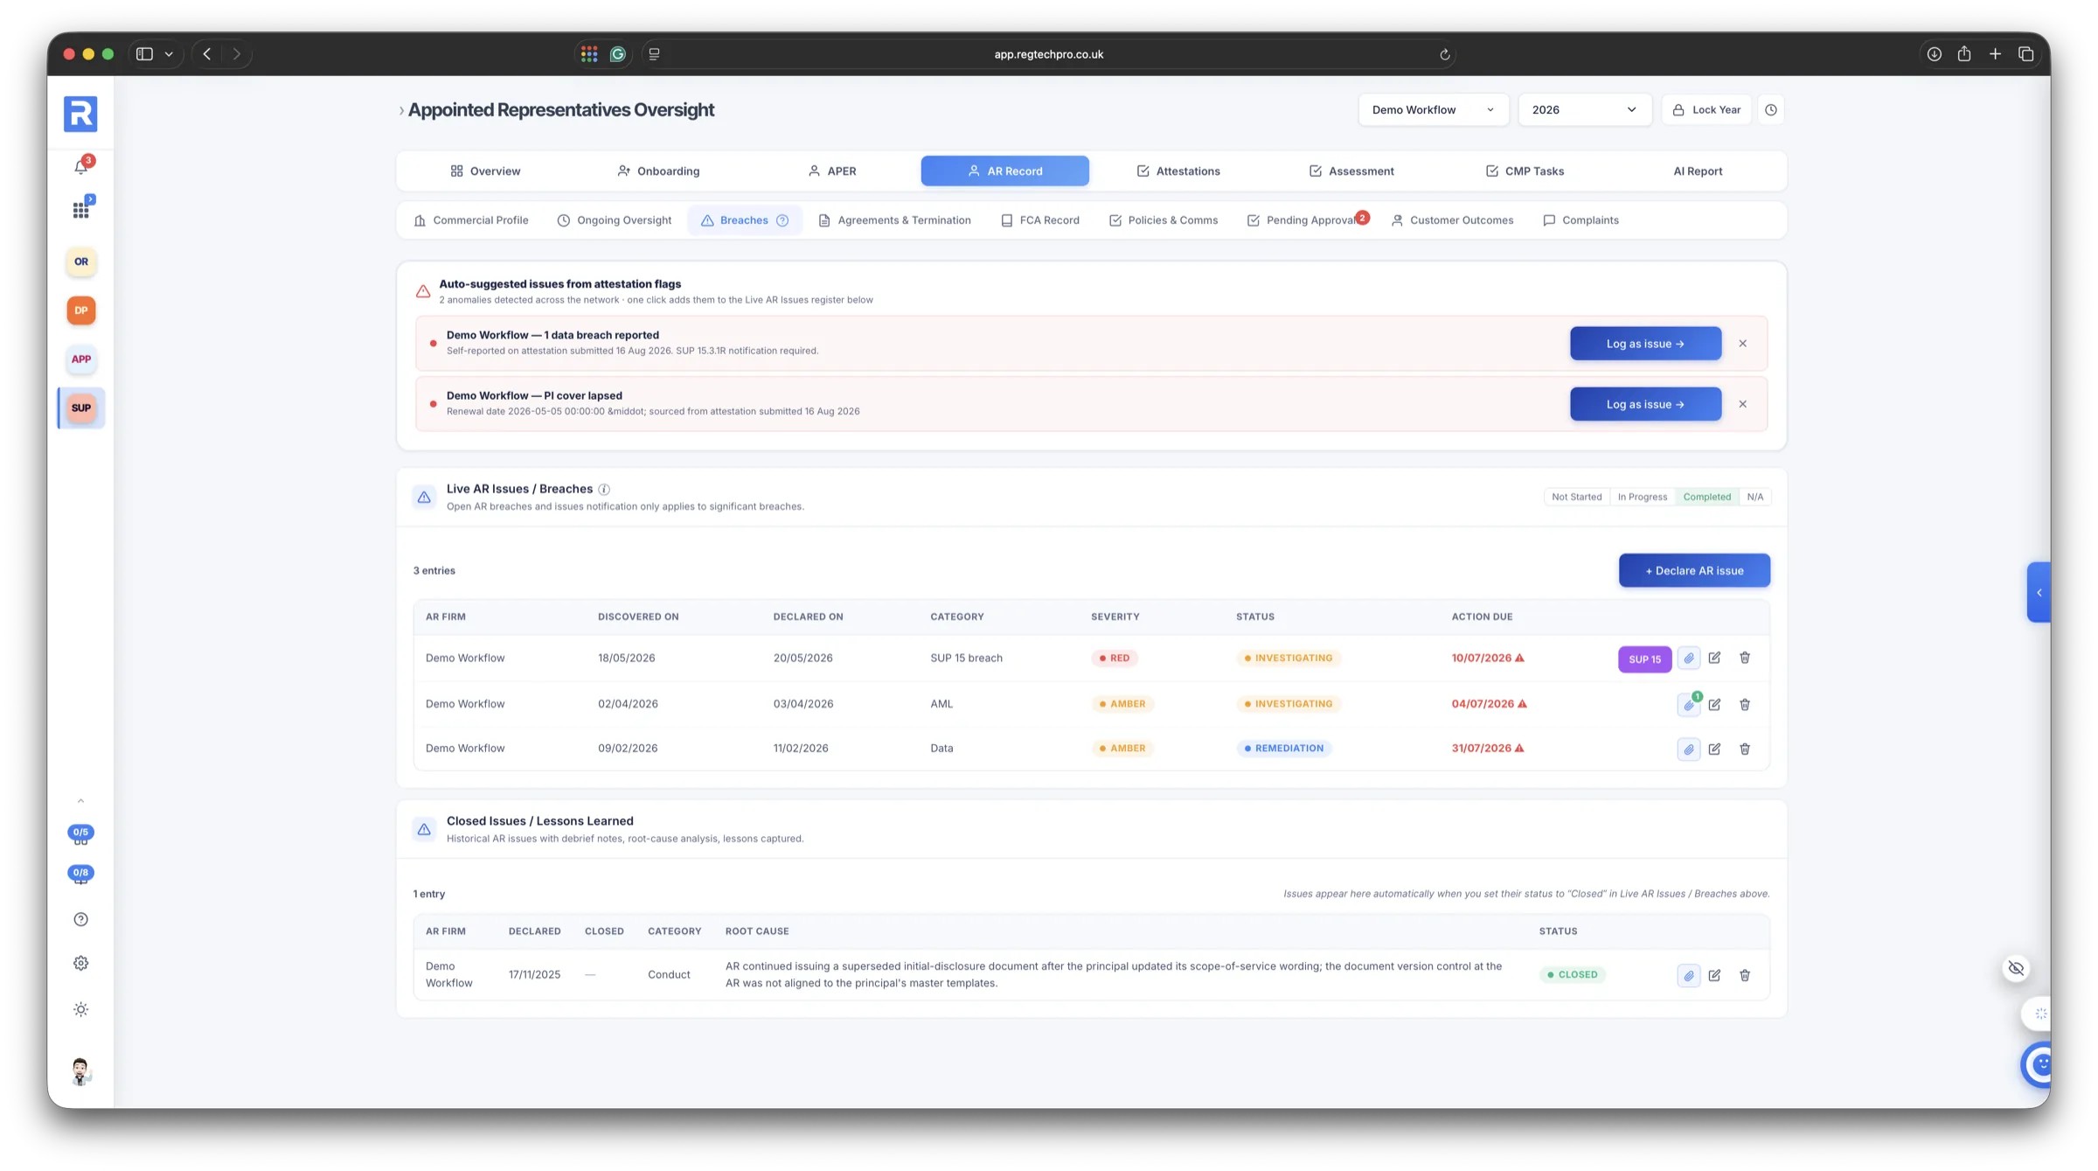Set status to Completed
The height and width of the screenshot is (1171, 2098).
[x=1707, y=497]
